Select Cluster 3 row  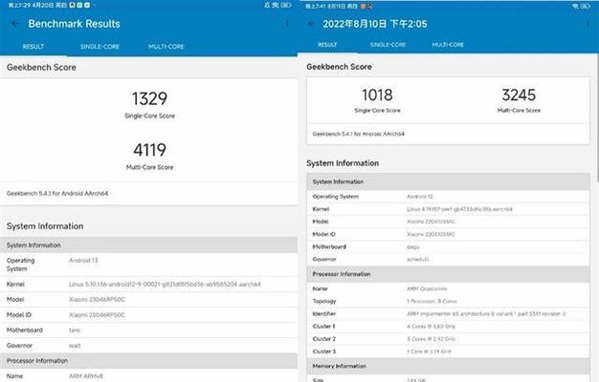[448, 351]
